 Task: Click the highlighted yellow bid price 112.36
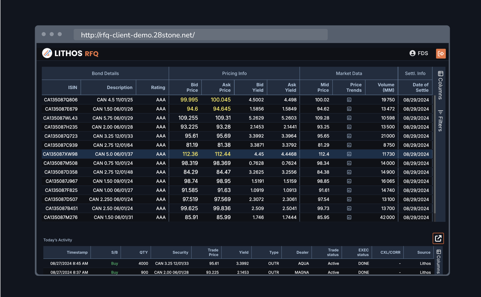pos(191,154)
